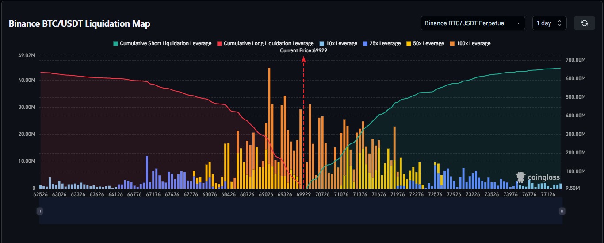
Task: Click the yellow 50x Leverage legend marker
Action: pyautogui.click(x=409, y=43)
